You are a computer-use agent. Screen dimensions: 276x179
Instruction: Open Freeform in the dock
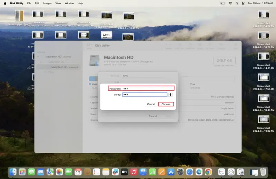pos(115,172)
